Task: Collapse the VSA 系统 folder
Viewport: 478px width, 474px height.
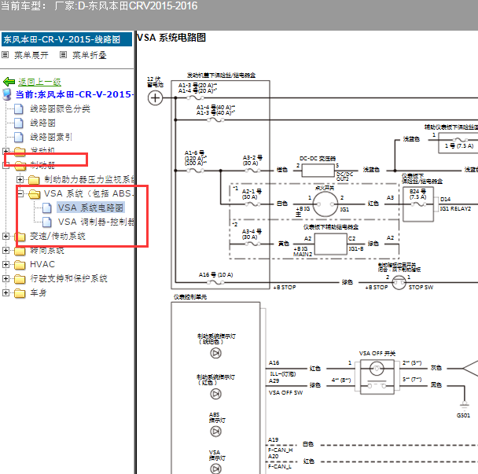Action: click(20, 193)
